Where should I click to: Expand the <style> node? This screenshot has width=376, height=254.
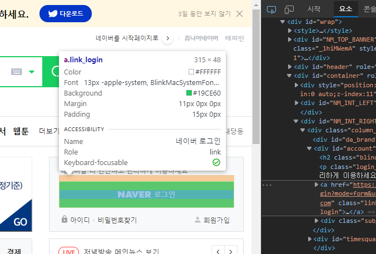290,31
